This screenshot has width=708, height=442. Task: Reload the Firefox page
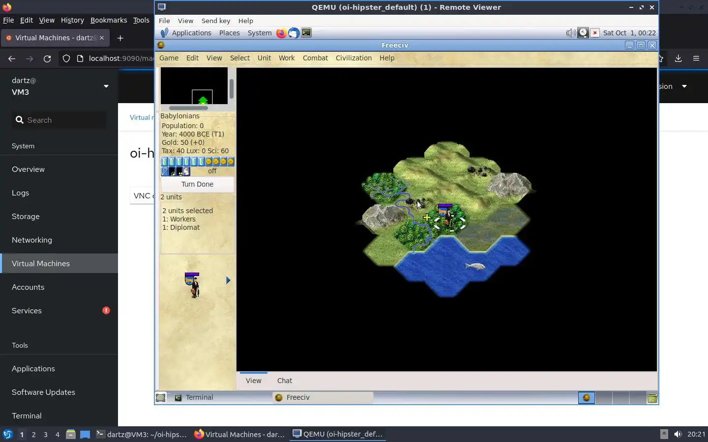pyautogui.click(x=47, y=58)
